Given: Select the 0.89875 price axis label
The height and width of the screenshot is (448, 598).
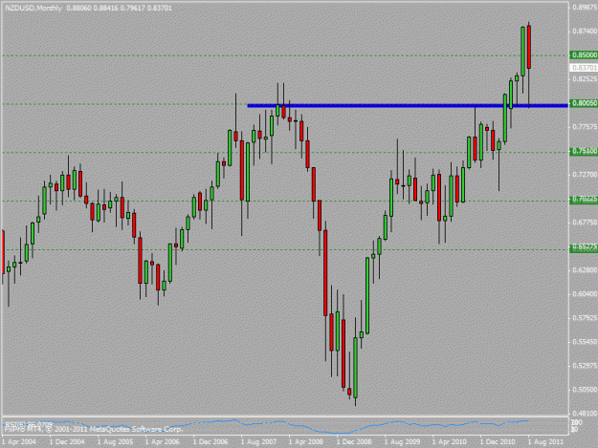Looking at the screenshot, I should click(x=585, y=8).
